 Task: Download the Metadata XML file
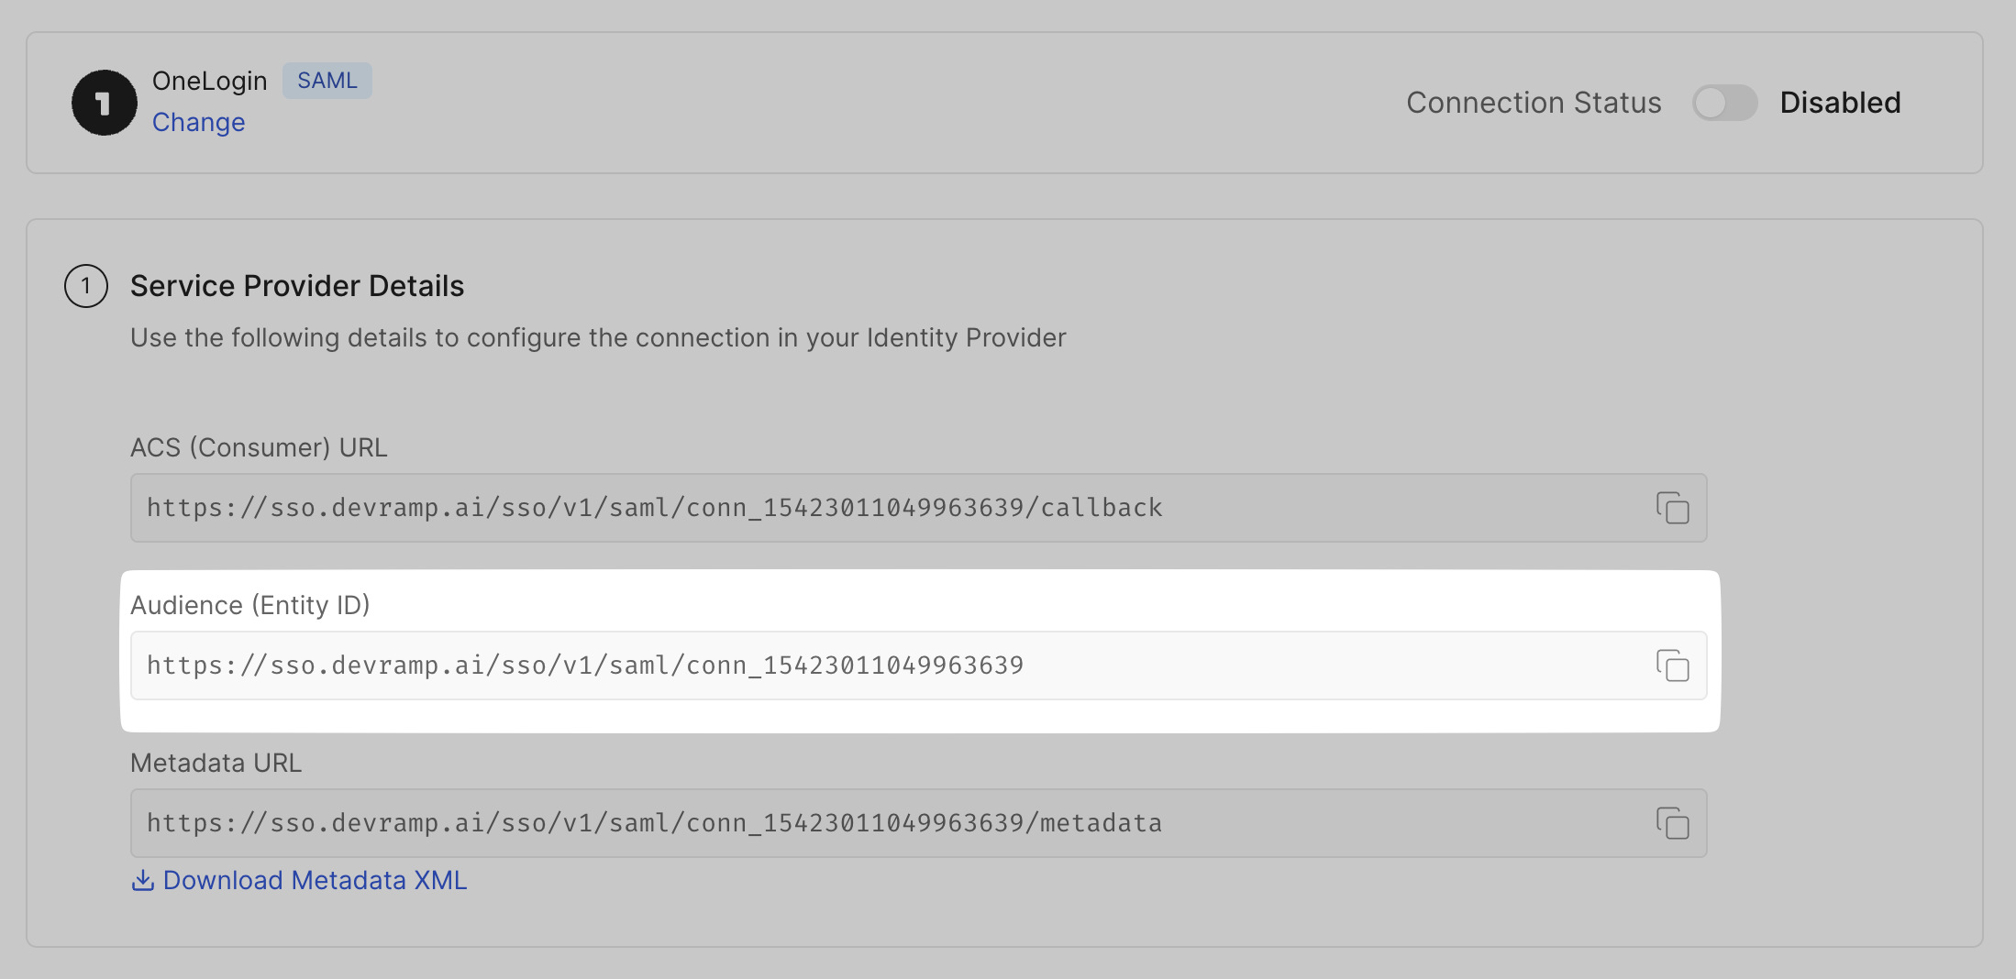click(x=314, y=880)
